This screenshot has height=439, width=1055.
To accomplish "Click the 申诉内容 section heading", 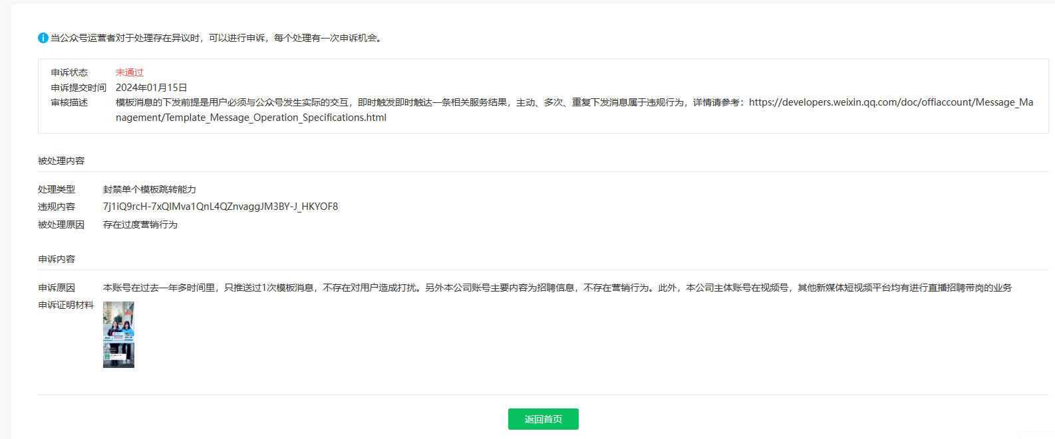I will 57,259.
